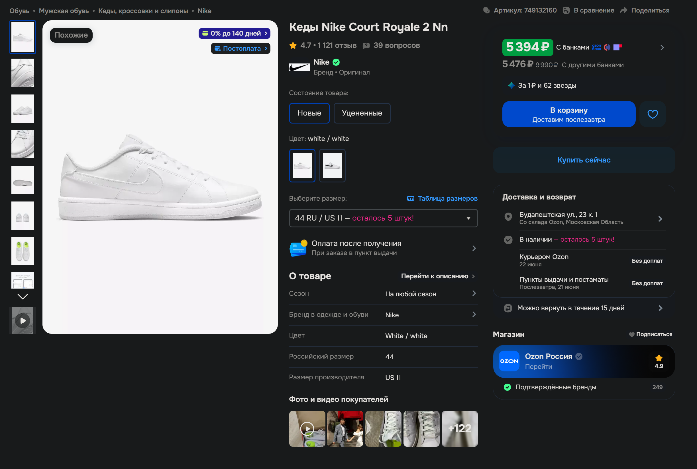Go to "Мужская обувь" breadcrumb
Viewport: 697px width, 469px height.
64,11
